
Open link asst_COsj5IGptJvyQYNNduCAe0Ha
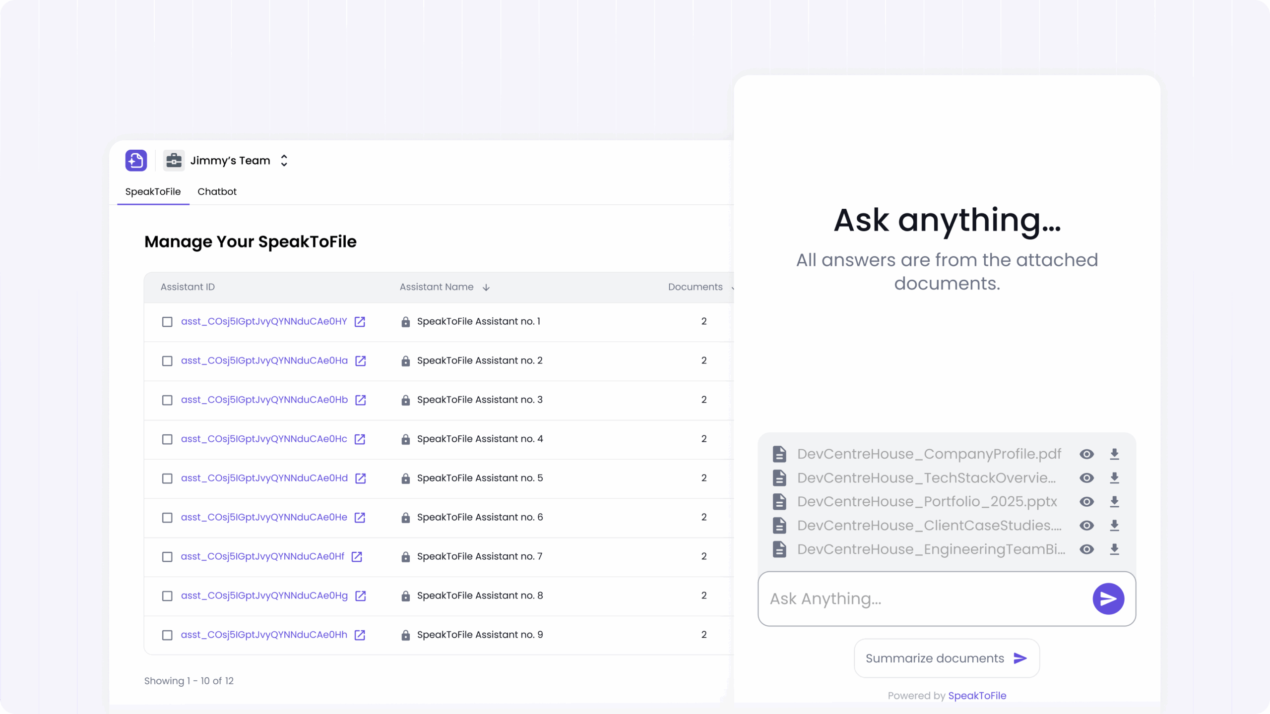pos(264,361)
